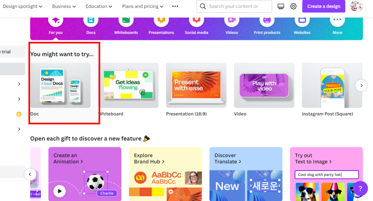This screenshot has width=373, height=201.
Task: Open the three-dots more menu in top nav
Action: click(x=175, y=7)
